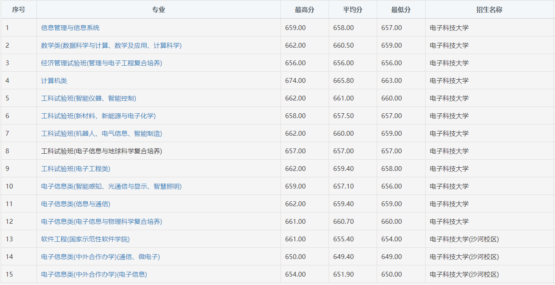Viewport: 555px width, 285px height.
Task: Open 工科试验班(智能仪器、智能控制) link
Action: pos(89,98)
